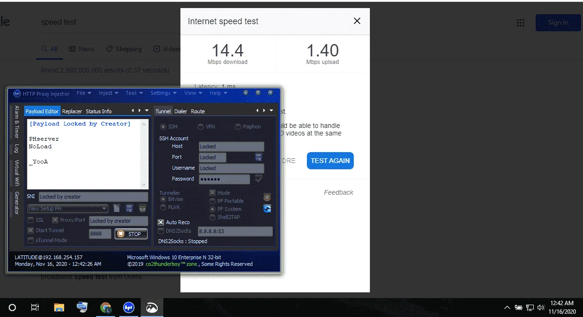Open the File menu in HTTP Proxy Injector
Screen dimensions: 583x317
(x=84, y=93)
